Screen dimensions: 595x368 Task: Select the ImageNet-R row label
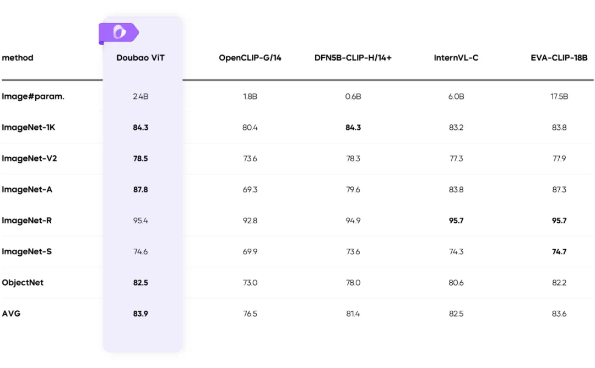click(27, 221)
